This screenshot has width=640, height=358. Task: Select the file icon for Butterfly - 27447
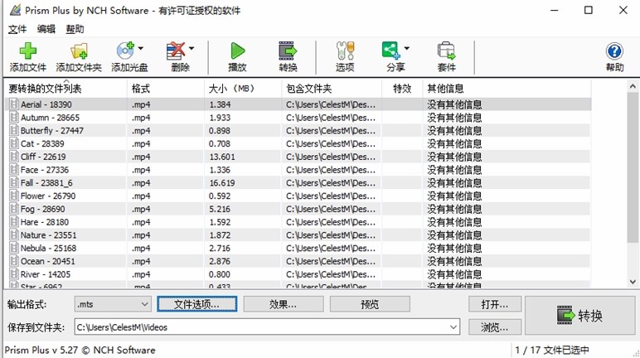point(14,131)
